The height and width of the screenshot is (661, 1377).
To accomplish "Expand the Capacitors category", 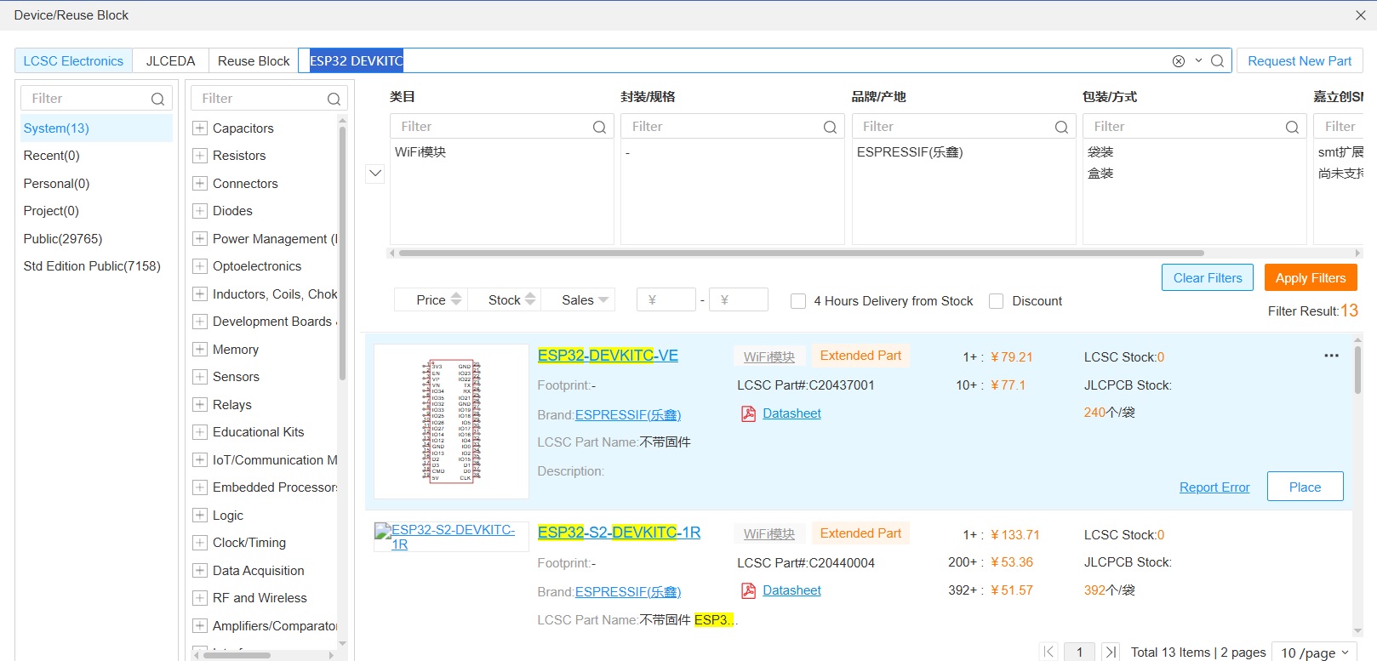I will [x=200, y=128].
